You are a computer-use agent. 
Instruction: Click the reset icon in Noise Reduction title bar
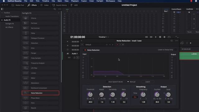click(172, 41)
